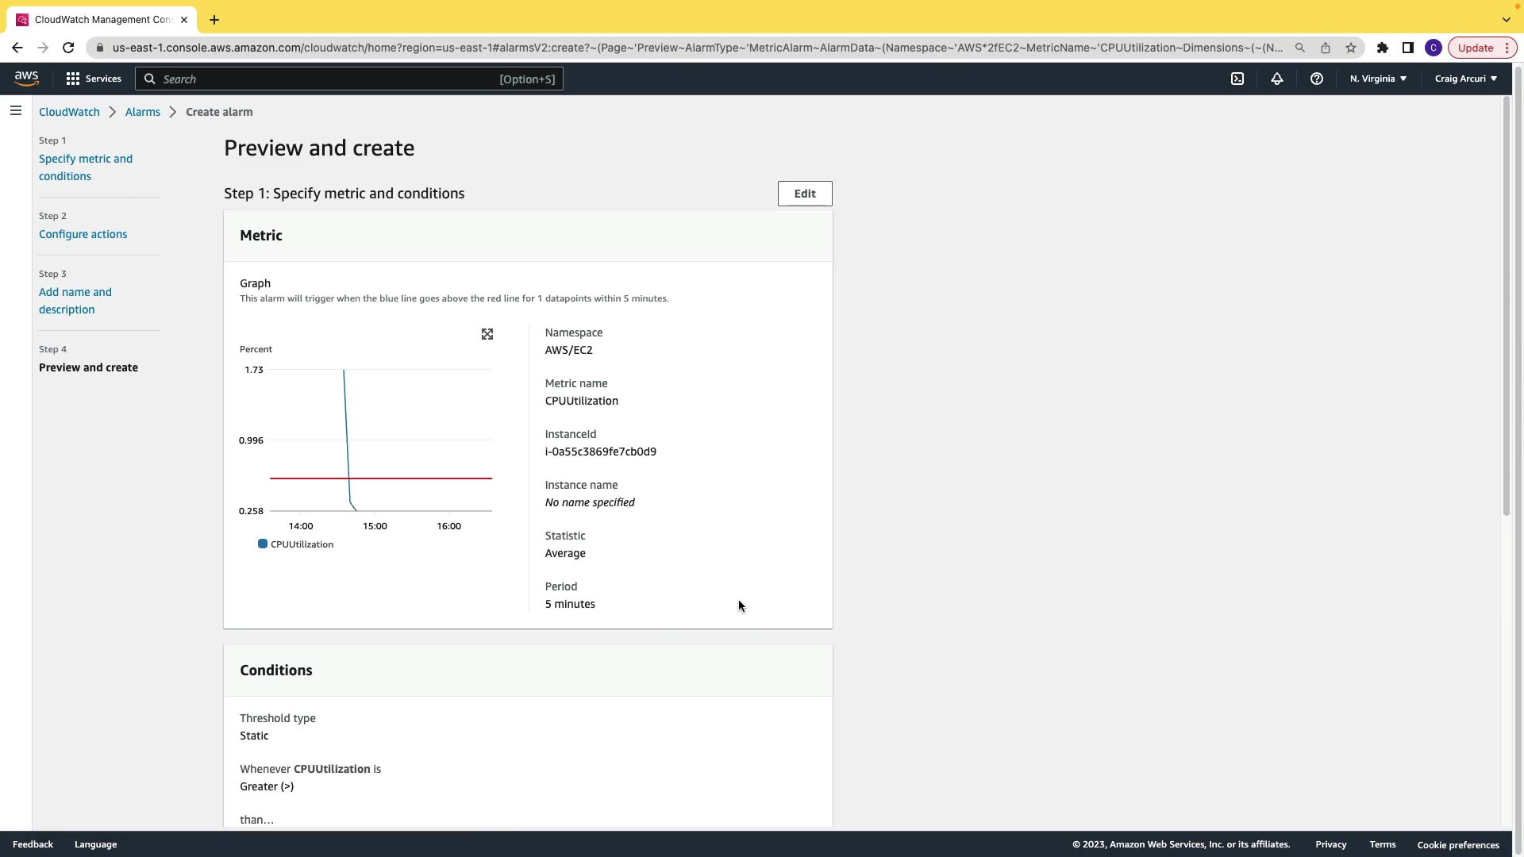Click the help question mark icon
This screenshot has width=1524, height=857.
1317,79
